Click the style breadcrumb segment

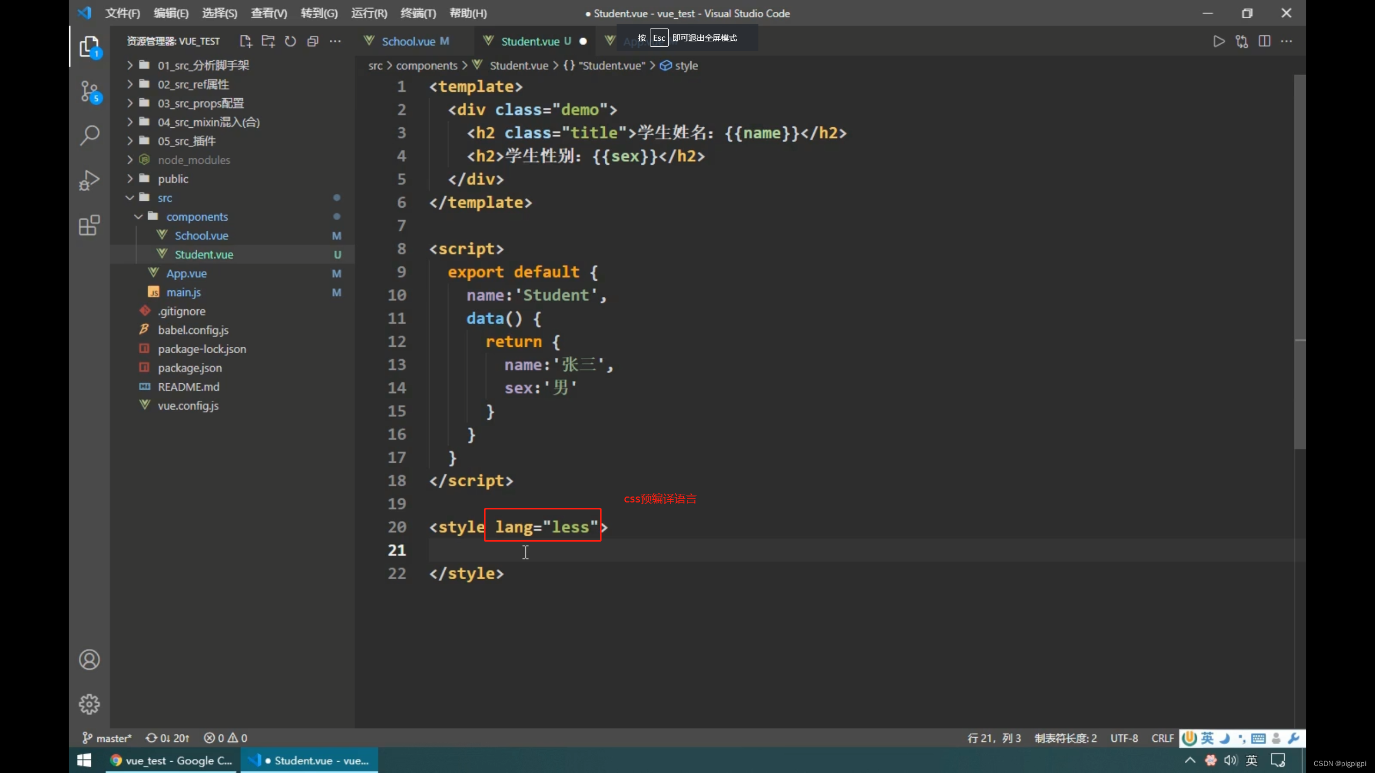[x=679, y=65]
